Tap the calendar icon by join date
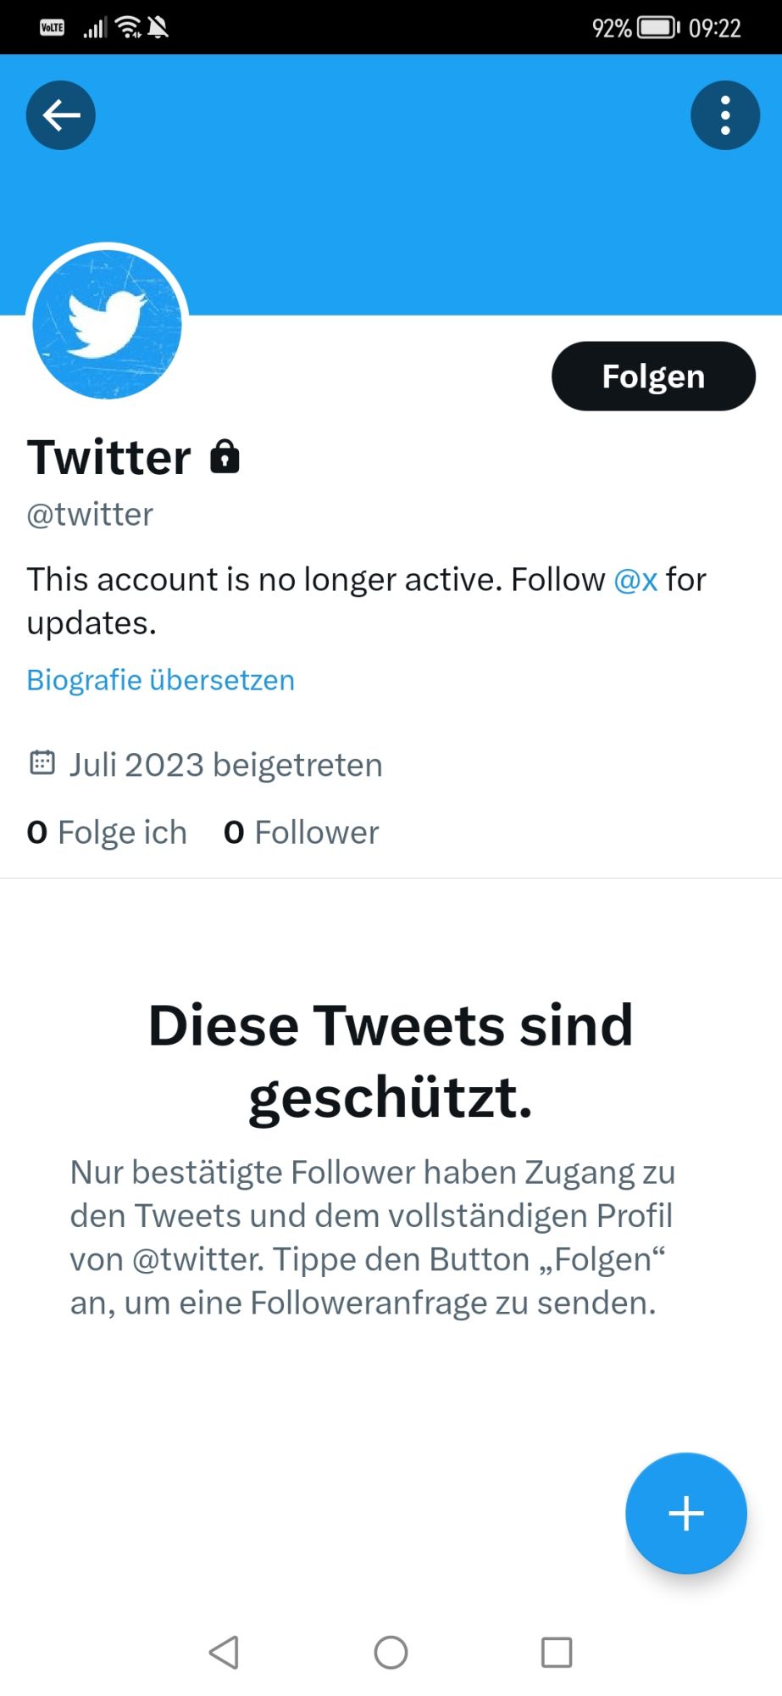 (42, 762)
